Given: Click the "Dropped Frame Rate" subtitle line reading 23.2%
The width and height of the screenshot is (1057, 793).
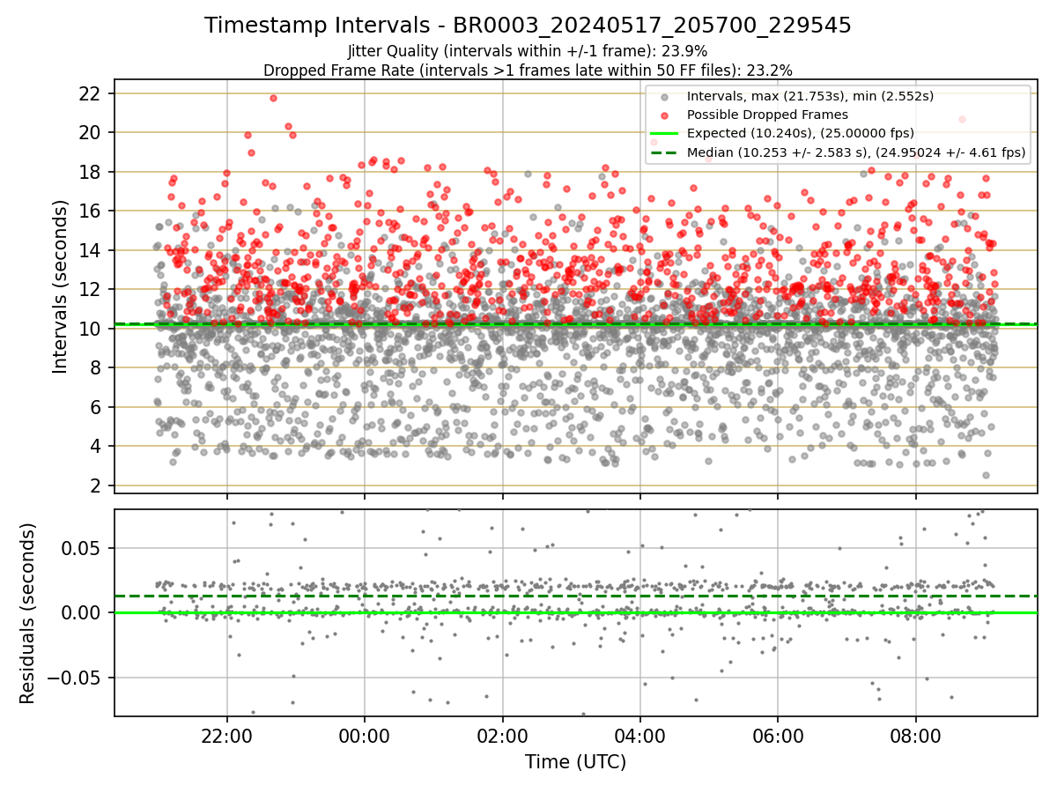Looking at the screenshot, I should click(x=528, y=70).
